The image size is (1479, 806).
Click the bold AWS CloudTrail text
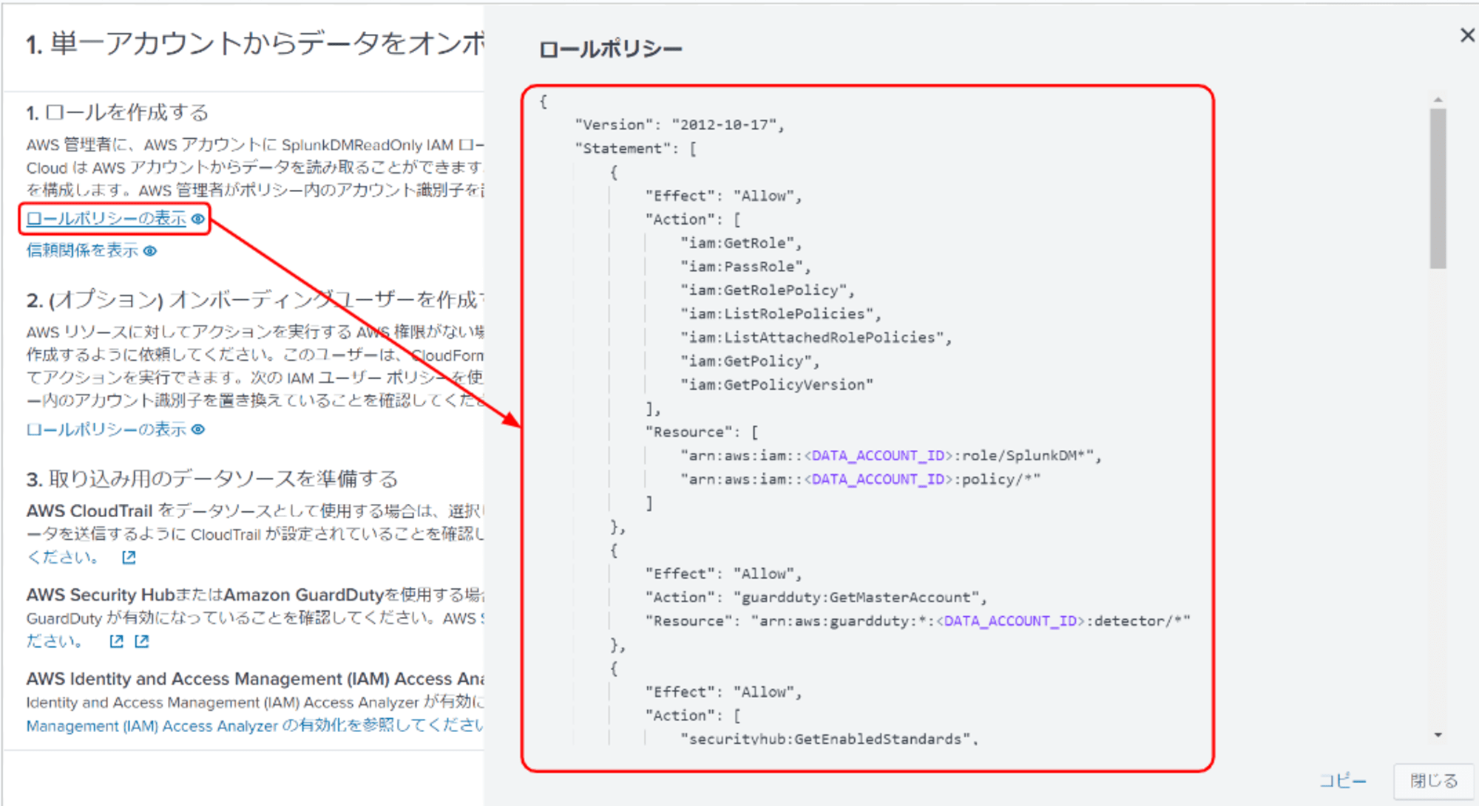tap(89, 510)
